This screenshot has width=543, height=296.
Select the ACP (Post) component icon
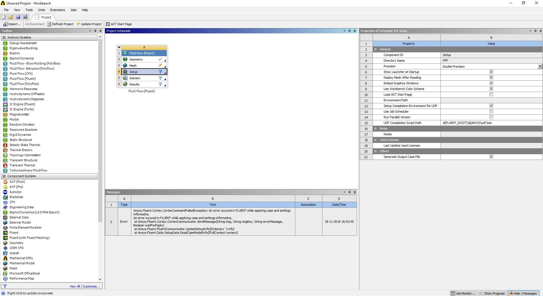tap(5, 182)
